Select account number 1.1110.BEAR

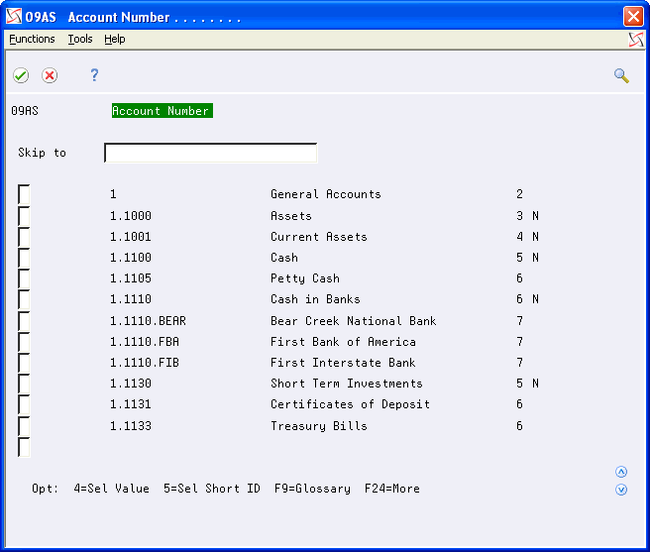pyautogui.click(x=148, y=321)
